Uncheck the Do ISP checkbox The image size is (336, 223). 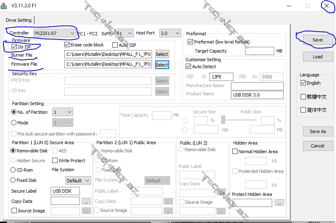[14, 47]
